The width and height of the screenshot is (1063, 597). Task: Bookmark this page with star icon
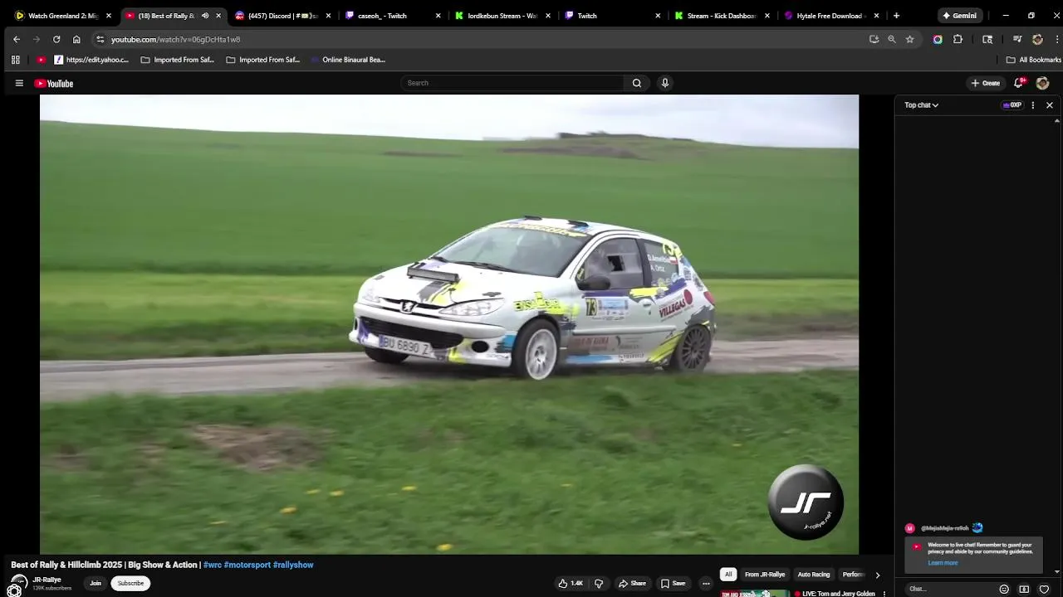point(910,39)
